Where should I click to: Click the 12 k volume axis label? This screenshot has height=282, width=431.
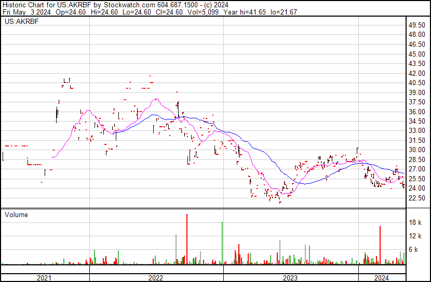point(415,236)
